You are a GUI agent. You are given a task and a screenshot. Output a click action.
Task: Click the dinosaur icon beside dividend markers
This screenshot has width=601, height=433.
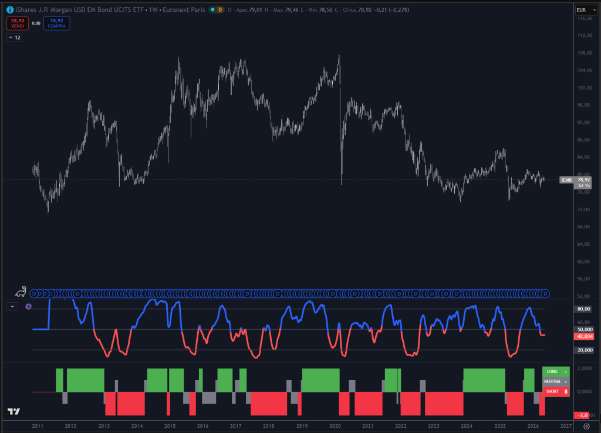pyautogui.click(x=21, y=292)
